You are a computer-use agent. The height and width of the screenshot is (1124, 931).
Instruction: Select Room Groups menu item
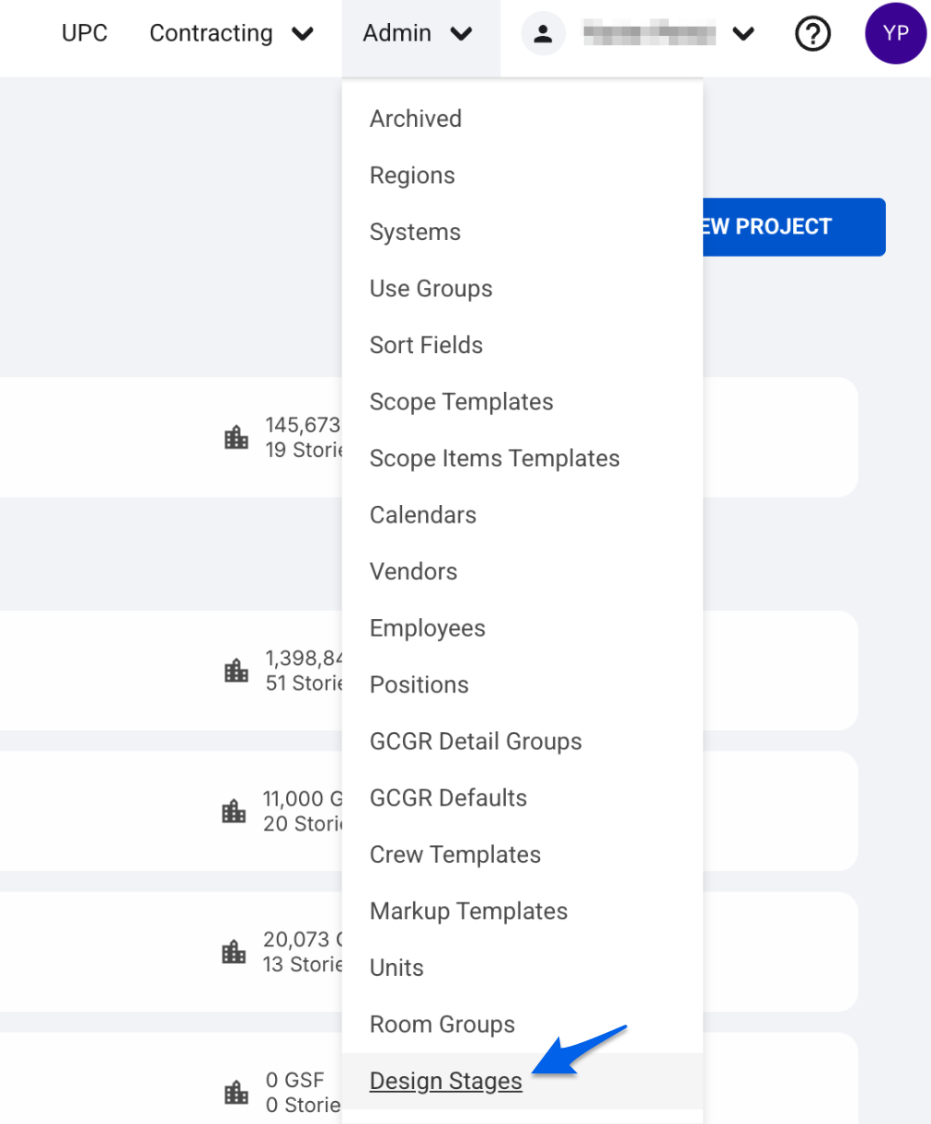click(x=442, y=1025)
